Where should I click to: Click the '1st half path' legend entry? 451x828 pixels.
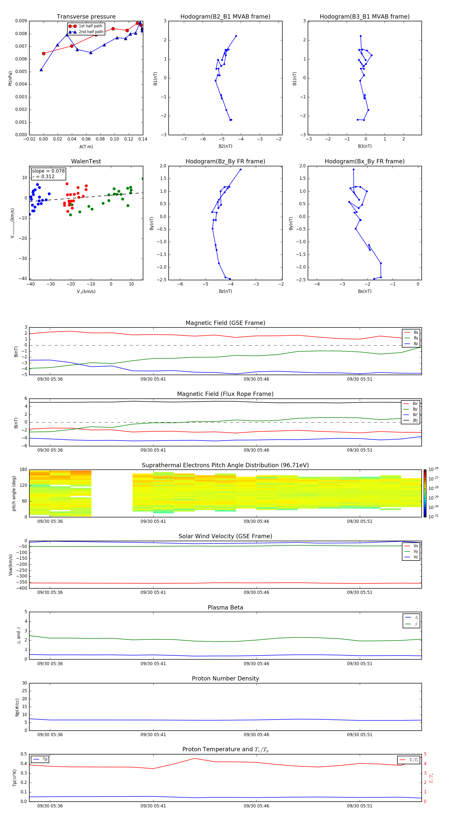click(x=86, y=26)
